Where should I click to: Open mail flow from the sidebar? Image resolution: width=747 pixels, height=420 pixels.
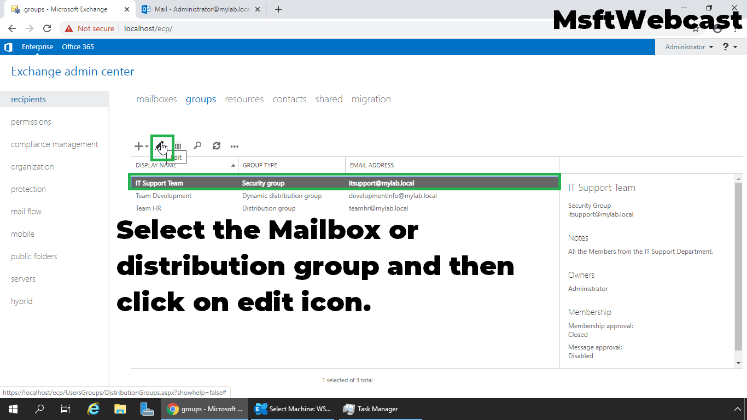click(x=25, y=211)
